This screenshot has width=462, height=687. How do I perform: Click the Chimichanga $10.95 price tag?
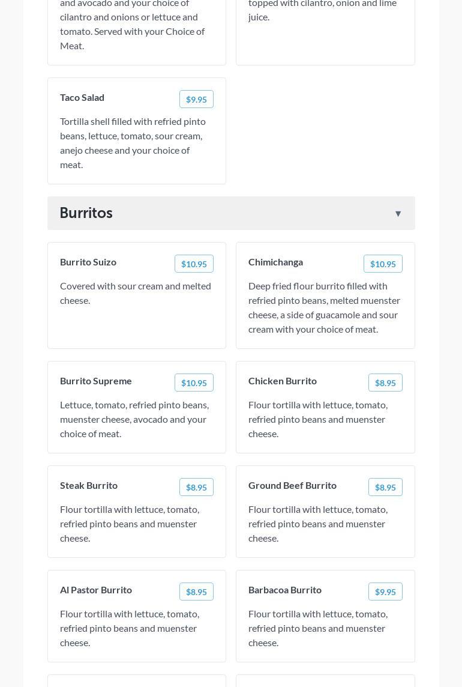[383, 264]
